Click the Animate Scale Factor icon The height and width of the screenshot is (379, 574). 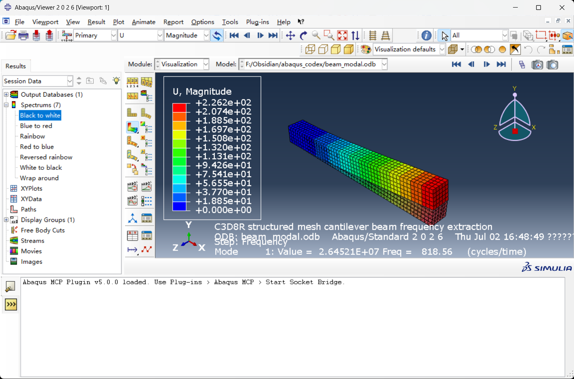coord(132,187)
